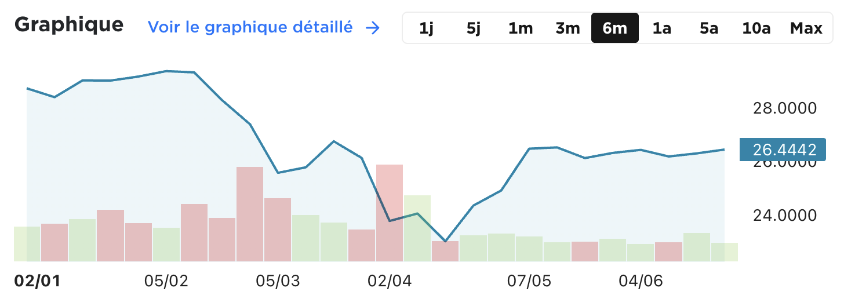The width and height of the screenshot is (844, 306).
Task: Select the 1j time range tab
Action: click(x=426, y=28)
